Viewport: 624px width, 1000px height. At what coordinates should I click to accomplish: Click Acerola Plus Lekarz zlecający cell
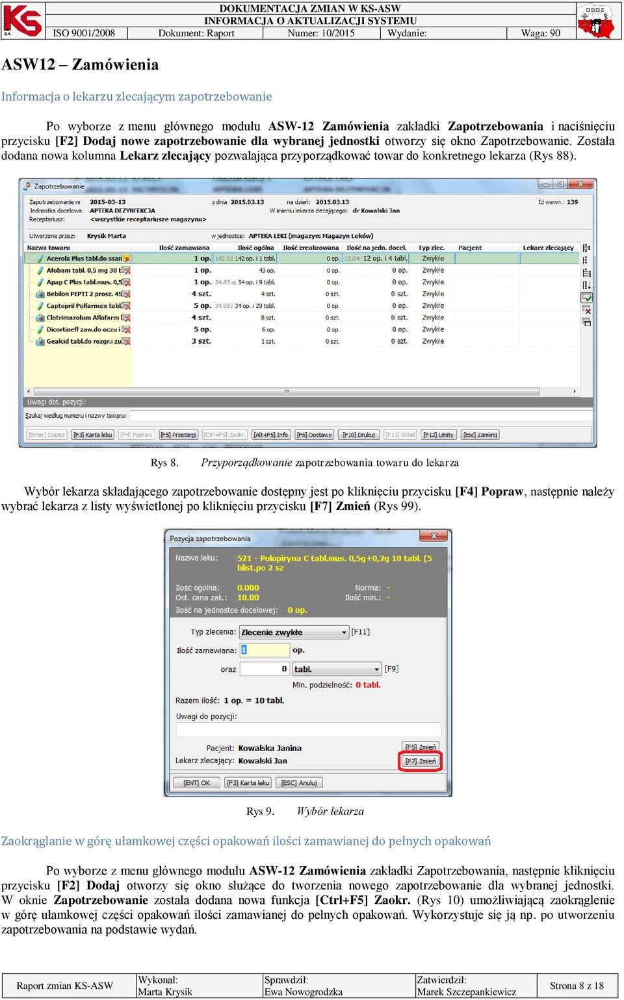549,259
